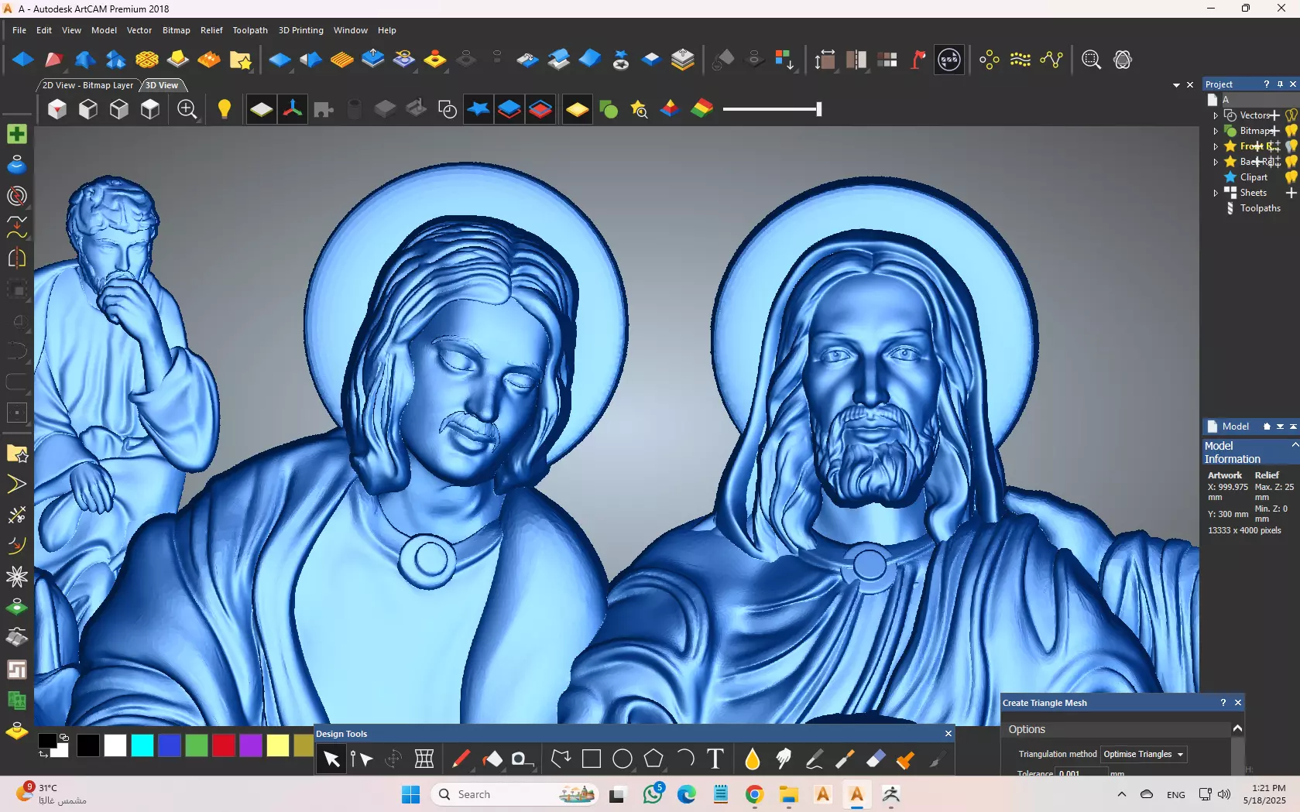Add a new vector layer with plus
1300x812 pixels.
pos(1274,115)
